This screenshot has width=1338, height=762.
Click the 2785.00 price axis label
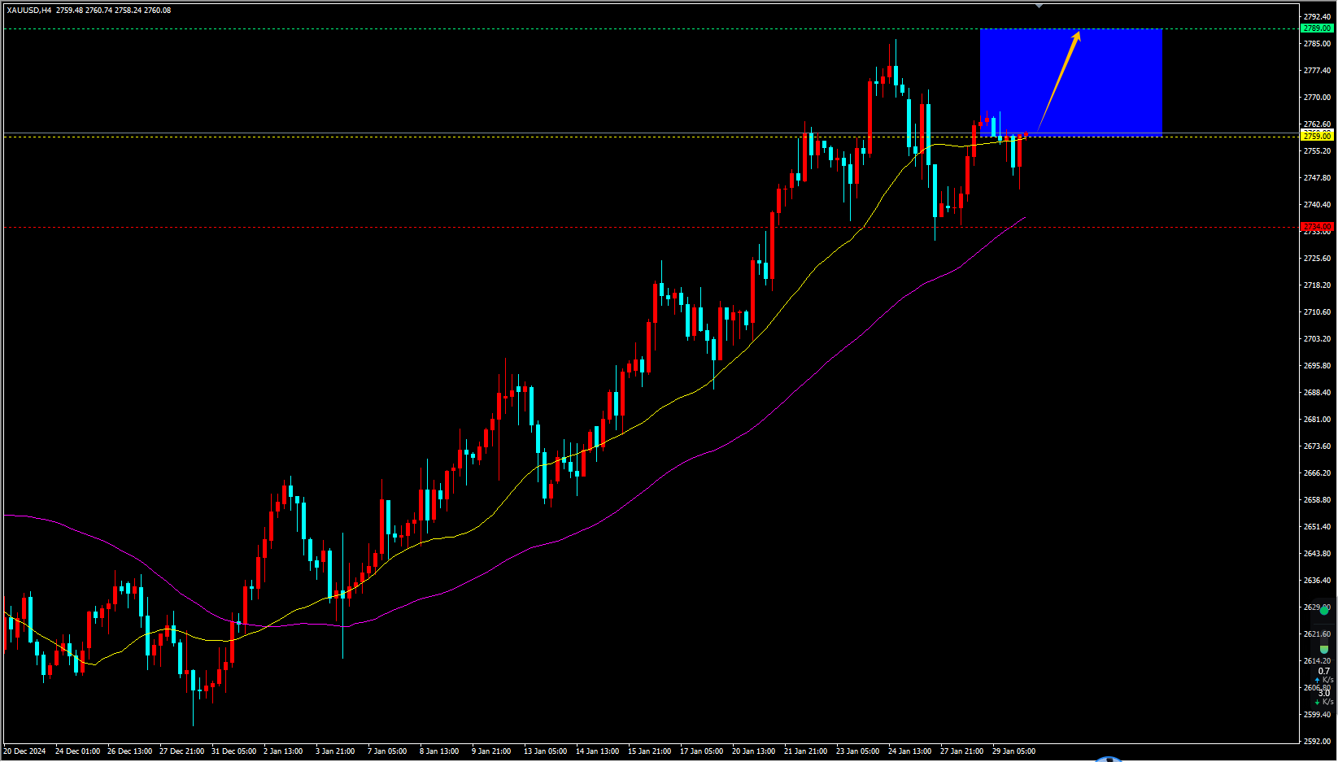pyautogui.click(x=1317, y=43)
